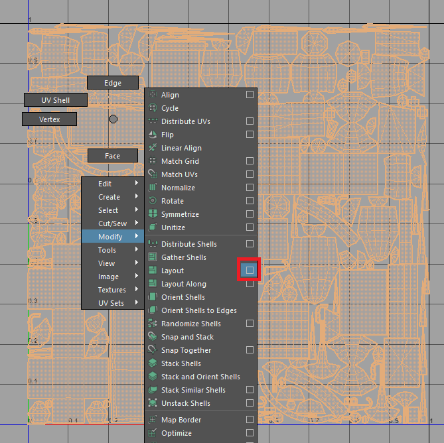The height and width of the screenshot is (443, 444).
Task: Click the Linear Align icon
Action: pyautogui.click(x=153, y=148)
